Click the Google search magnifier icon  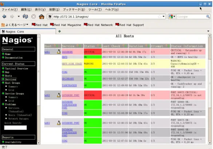[208, 17]
